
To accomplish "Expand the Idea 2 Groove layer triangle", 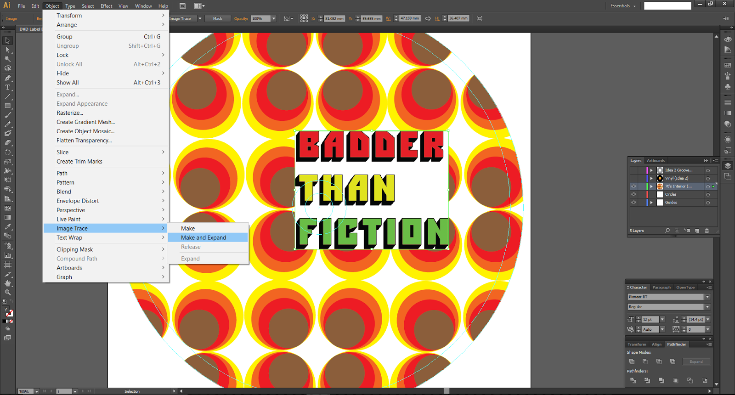I will (x=651, y=170).
